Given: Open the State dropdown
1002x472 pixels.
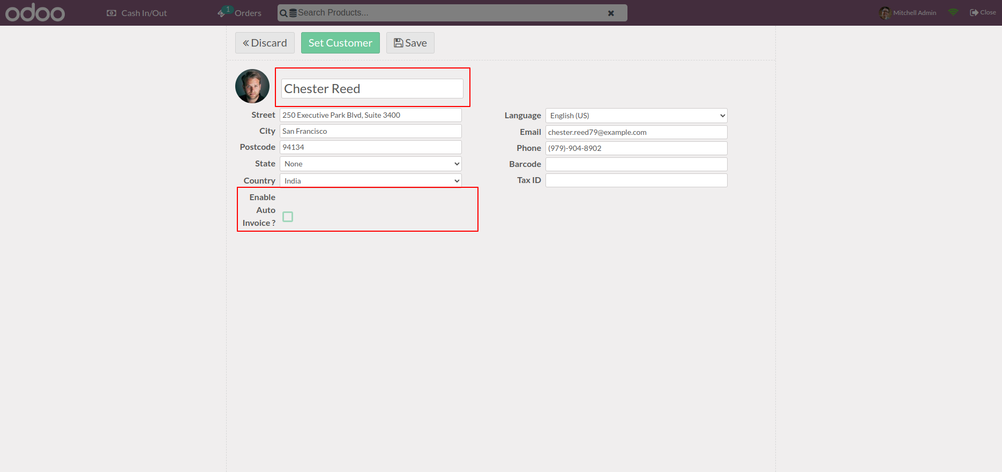Looking at the screenshot, I should pos(371,164).
